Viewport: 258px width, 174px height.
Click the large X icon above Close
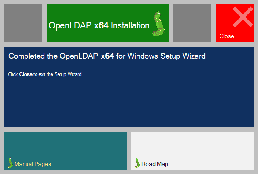[x=243, y=17]
